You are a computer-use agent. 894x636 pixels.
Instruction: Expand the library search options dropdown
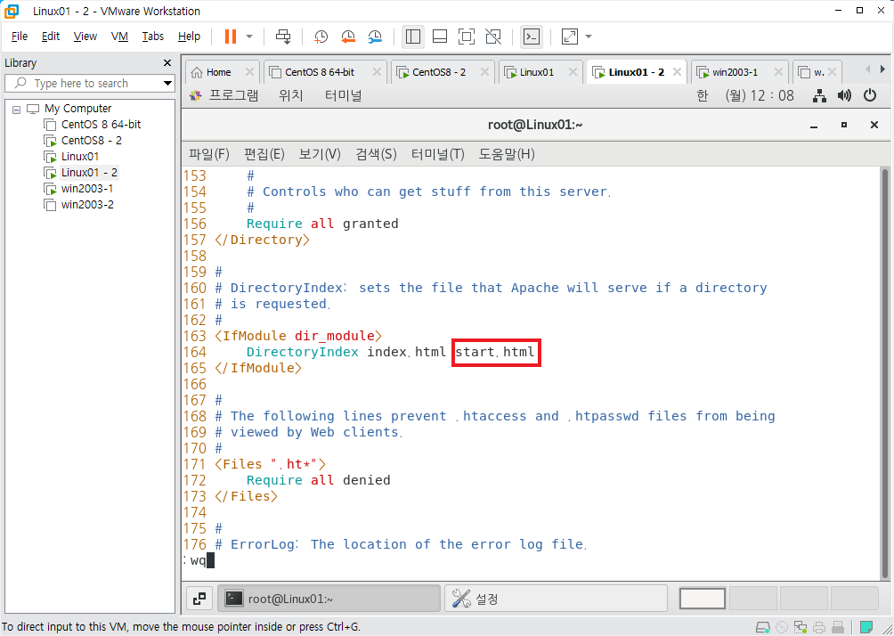click(x=167, y=83)
